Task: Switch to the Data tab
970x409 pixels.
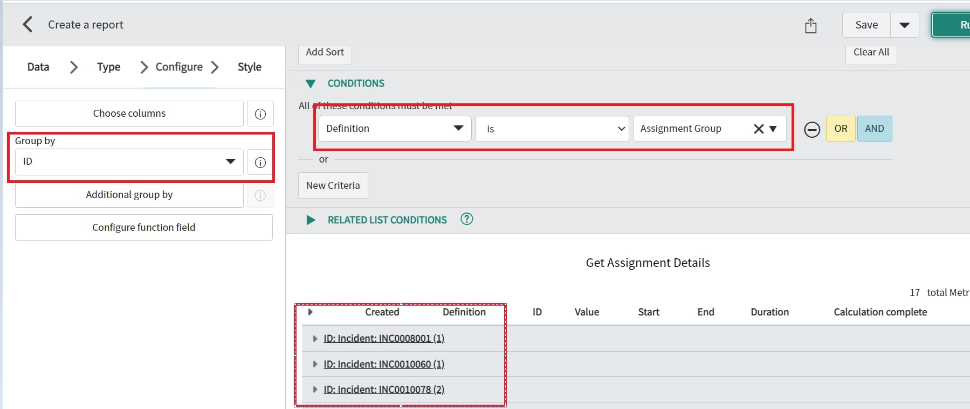Action: point(38,67)
